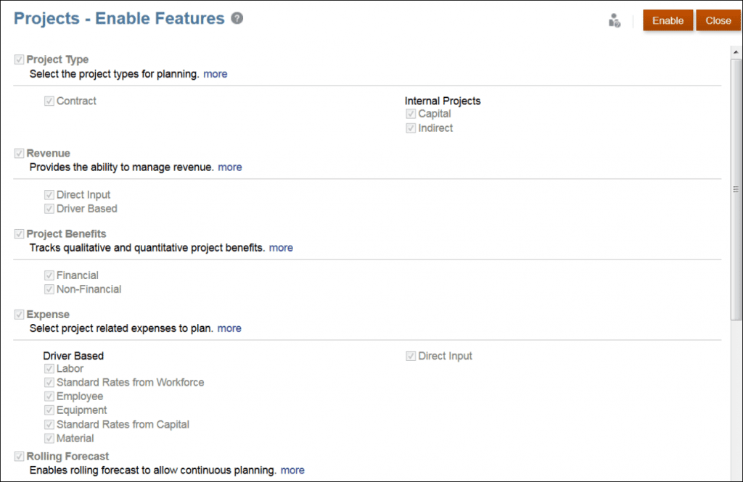This screenshot has height=482, width=743.
Task: Enable the Material expense checkbox
Action: (49, 438)
